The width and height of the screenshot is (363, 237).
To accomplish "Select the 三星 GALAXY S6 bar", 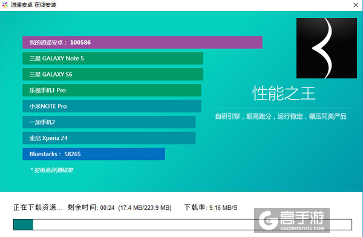I will (x=113, y=74).
